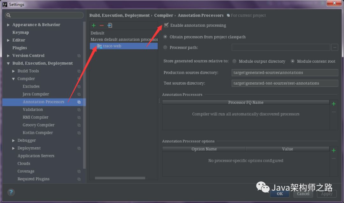Click Production sources directory field
Image resolution: width=344 pixels, height=203 pixels.
285,73
